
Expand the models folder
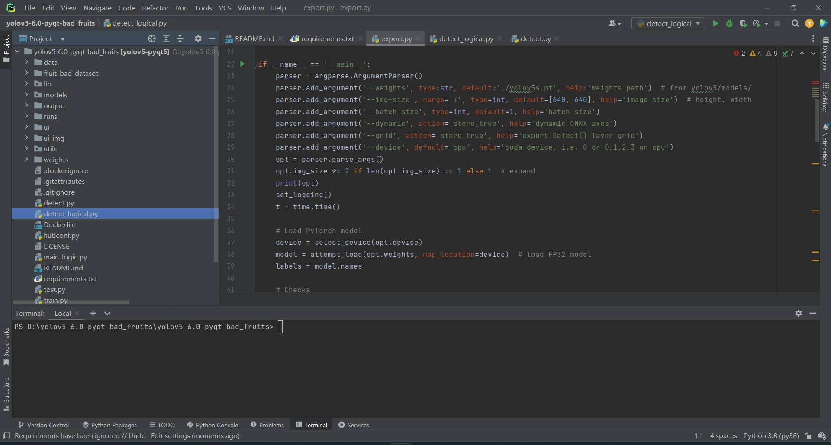pyautogui.click(x=26, y=95)
